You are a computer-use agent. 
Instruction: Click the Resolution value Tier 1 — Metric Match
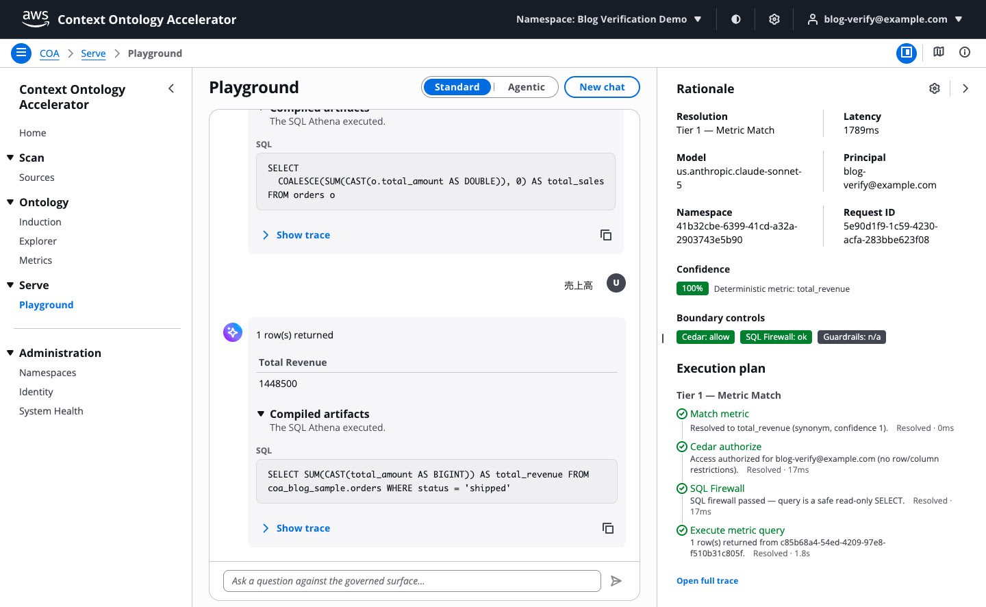point(725,130)
